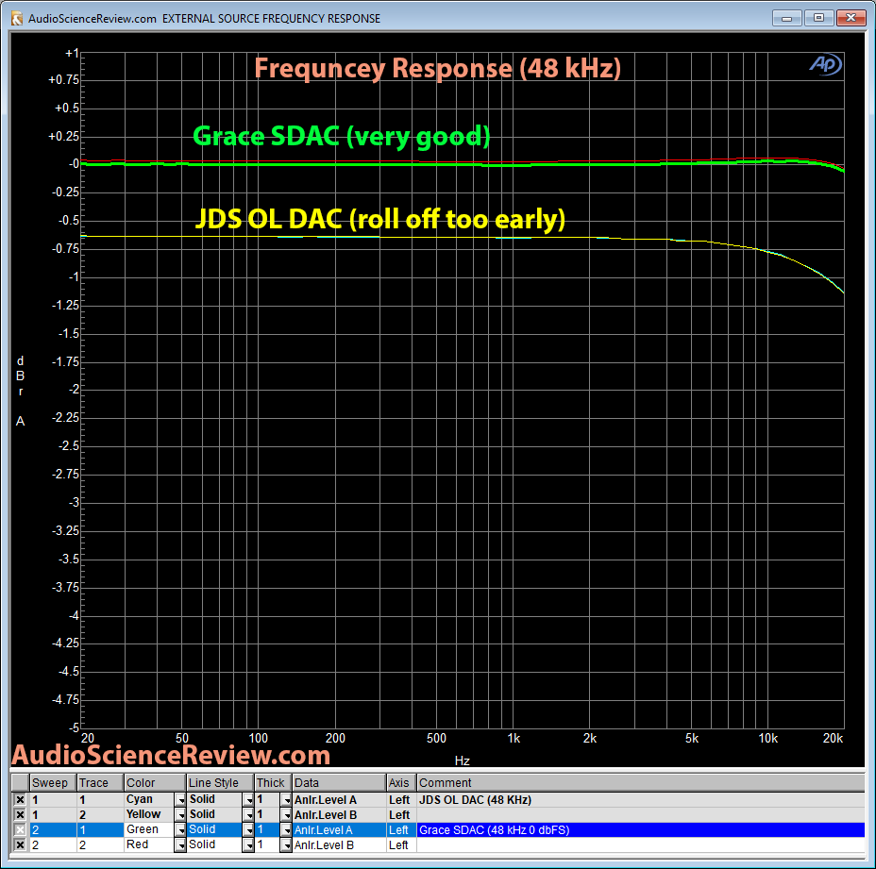Open color dropdown for the Cyan trace
This screenshot has height=869, width=876.
(x=180, y=800)
